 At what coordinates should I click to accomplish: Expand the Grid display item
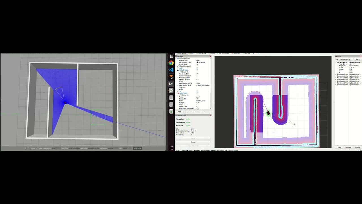[x=176, y=68]
